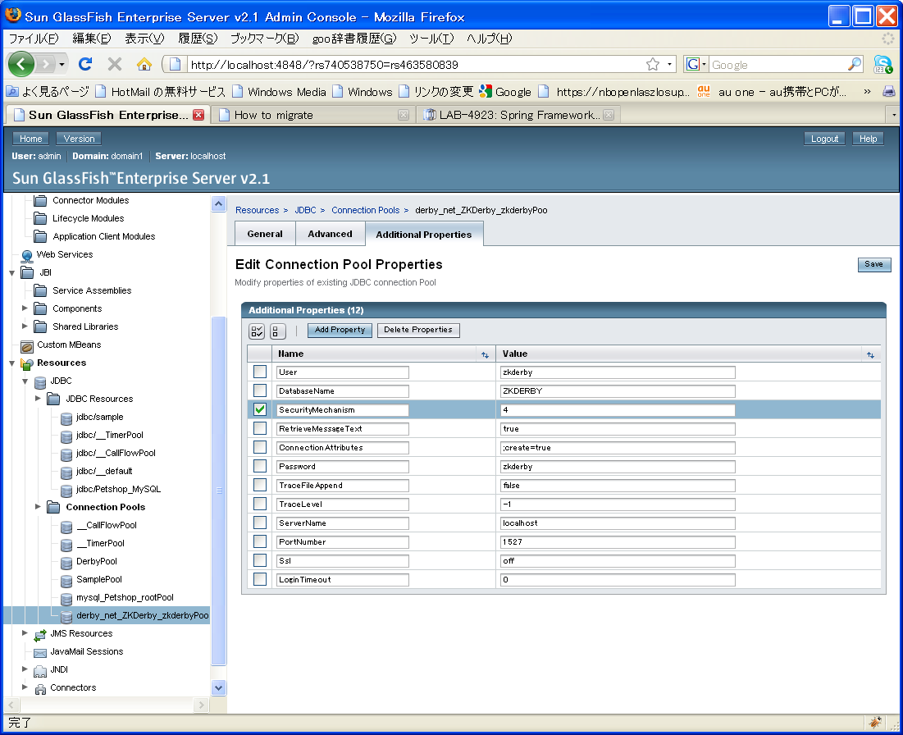Click the deselect all rows icon
Screen dimensions: 903x735
tap(277, 331)
